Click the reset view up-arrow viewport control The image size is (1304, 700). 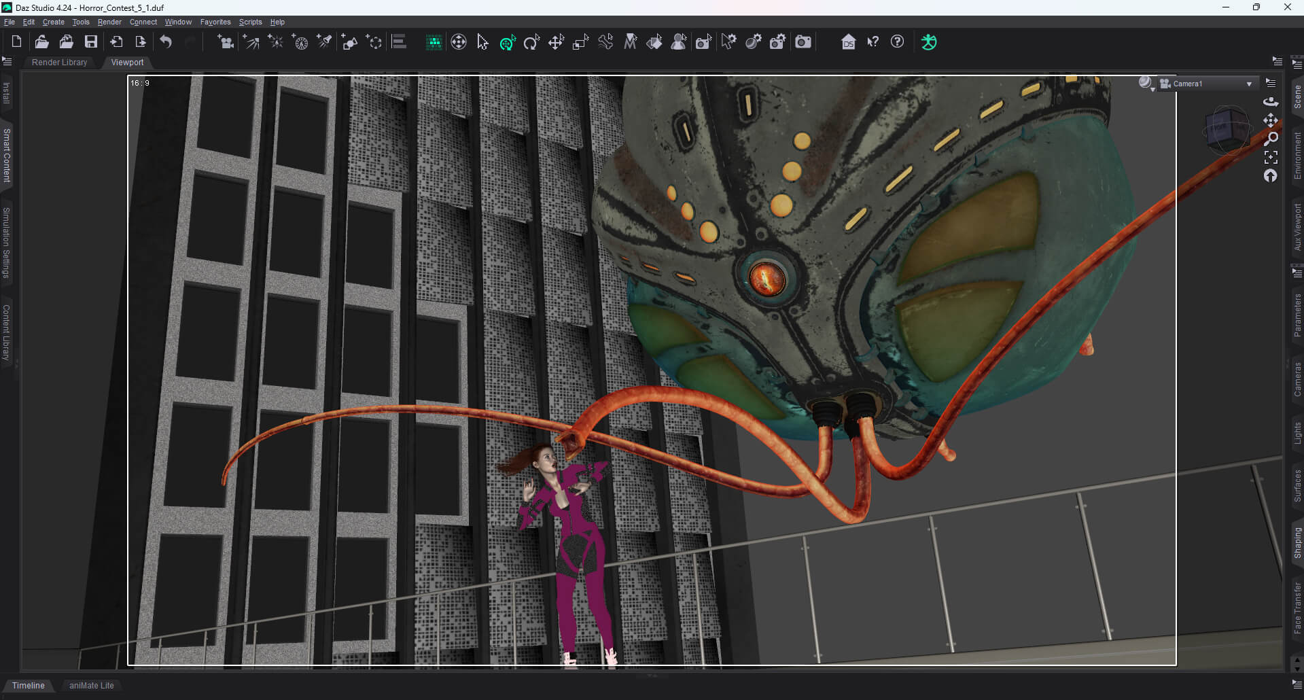click(x=1271, y=176)
